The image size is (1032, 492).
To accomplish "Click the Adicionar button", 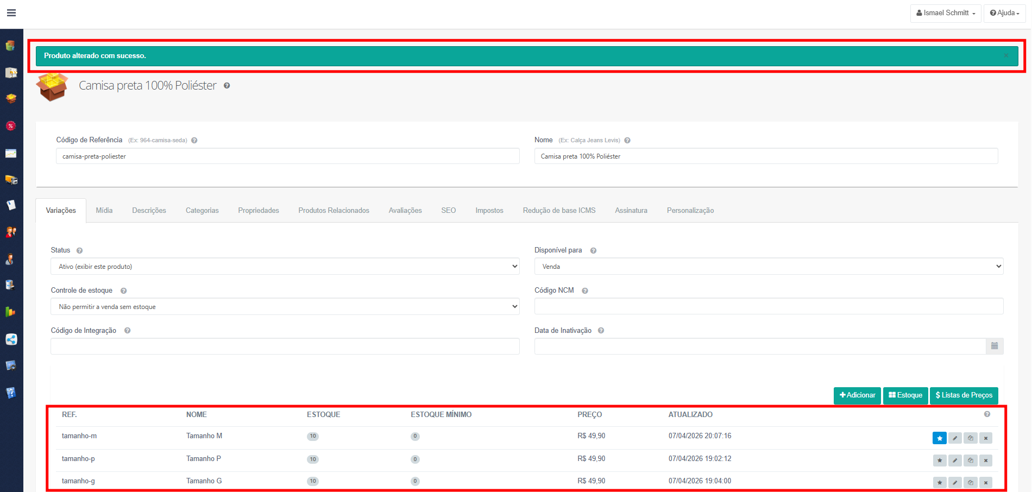I will coord(857,395).
